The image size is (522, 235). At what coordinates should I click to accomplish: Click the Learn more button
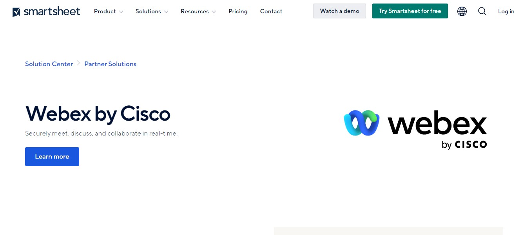click(x=52, y=157)
